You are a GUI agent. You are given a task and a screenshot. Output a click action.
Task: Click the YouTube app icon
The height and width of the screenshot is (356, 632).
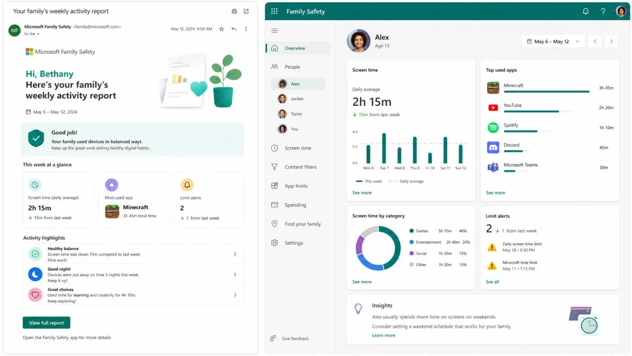[x=493, y=108]
